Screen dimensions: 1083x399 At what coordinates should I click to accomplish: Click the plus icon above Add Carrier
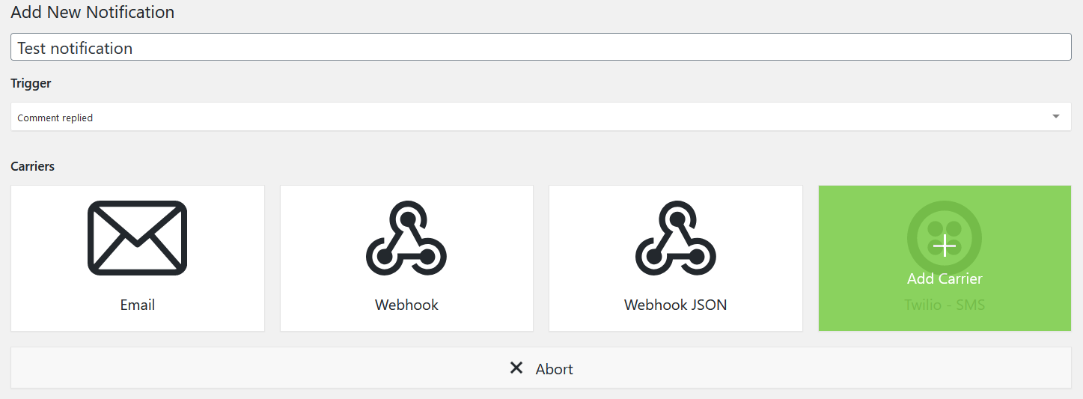945,246
